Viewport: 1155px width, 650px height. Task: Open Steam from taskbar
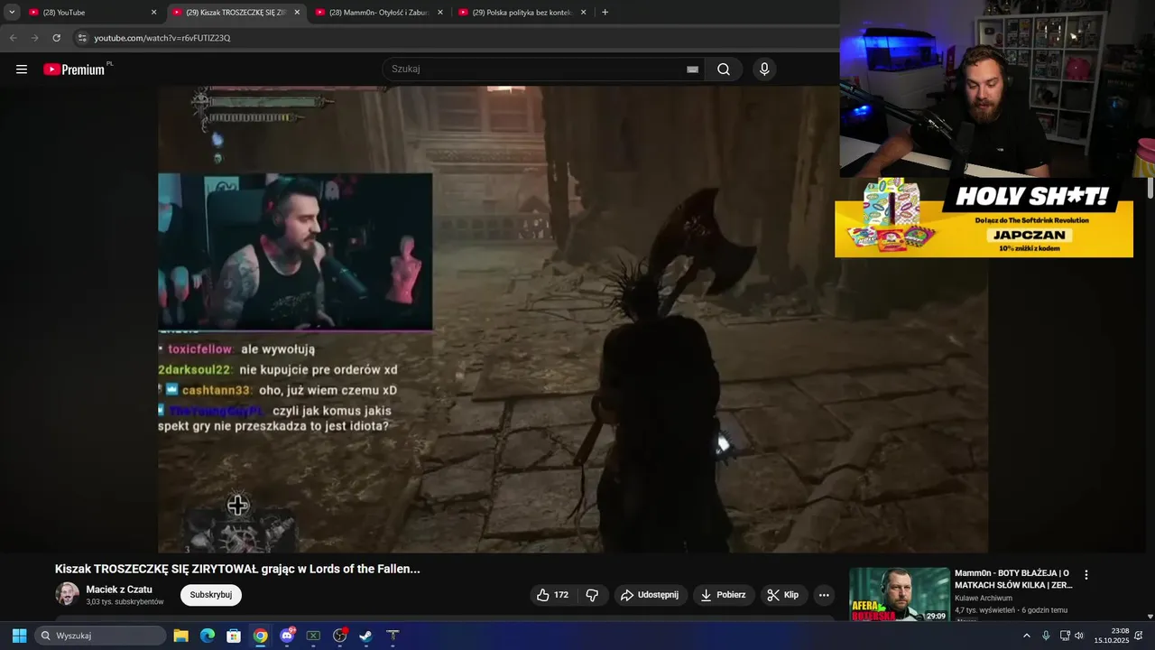[366, 636]
